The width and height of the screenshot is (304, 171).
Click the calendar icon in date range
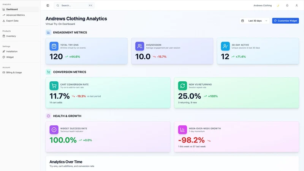(x=242, y=21)
